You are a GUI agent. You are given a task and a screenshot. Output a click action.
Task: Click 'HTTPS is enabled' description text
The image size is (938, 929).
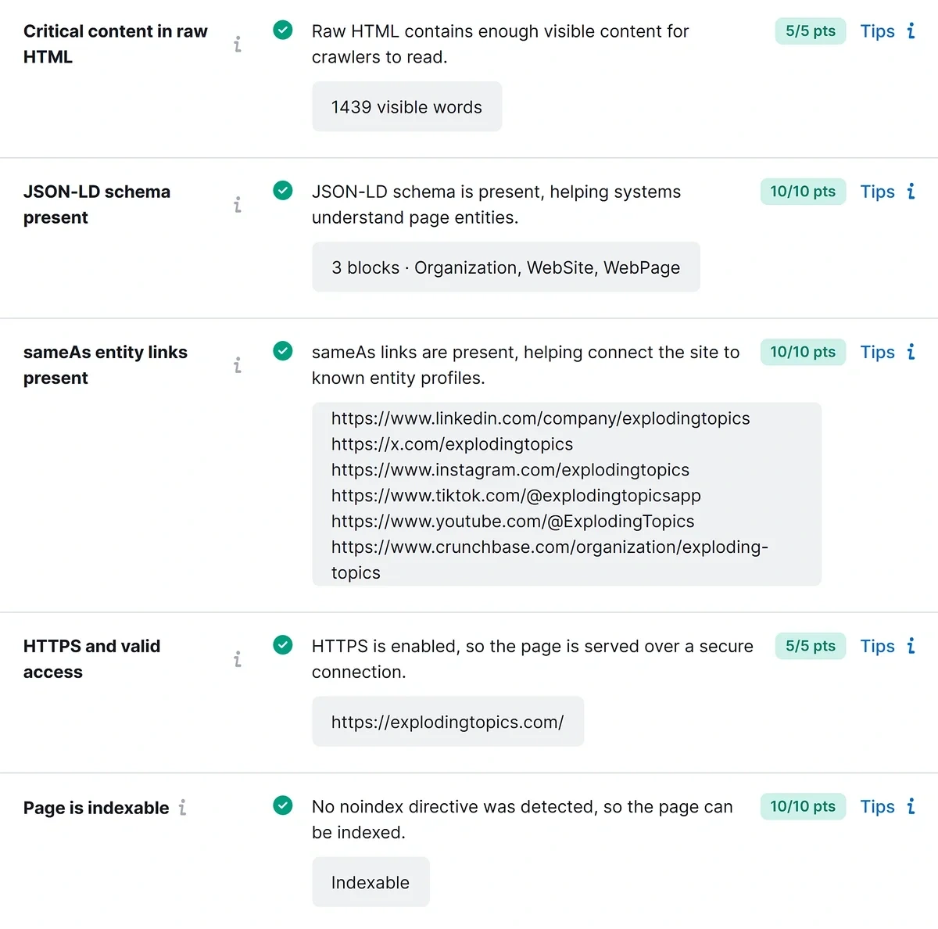click(532, 658)
